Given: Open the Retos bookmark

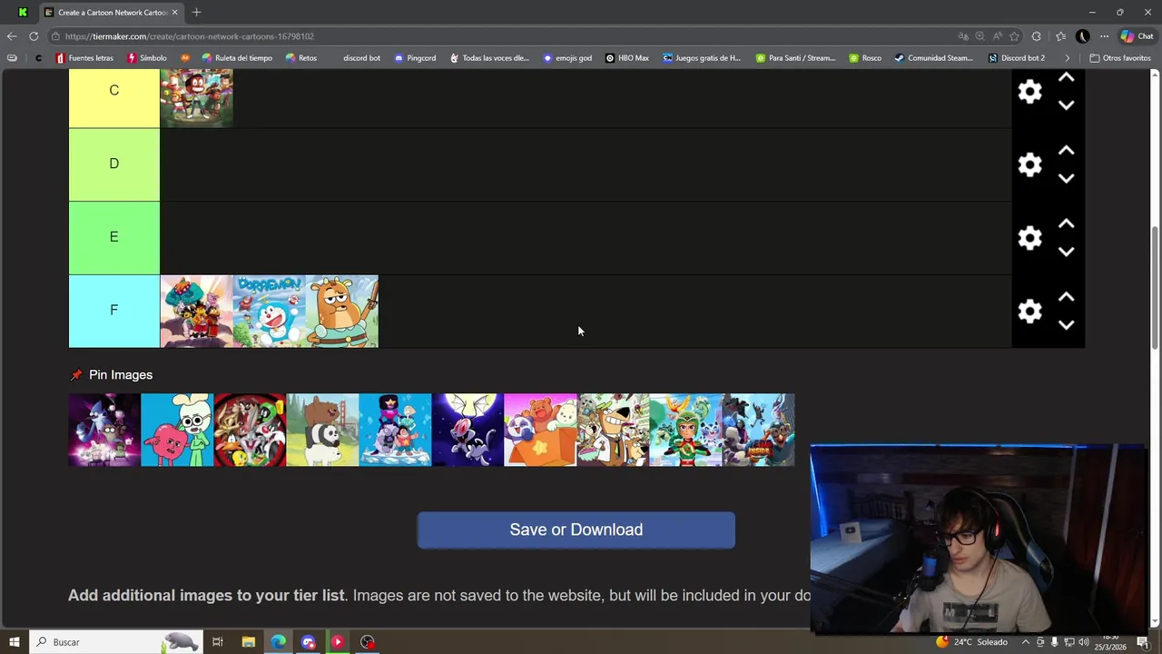Looking at the screenshot, I should (x=301, y=58).
